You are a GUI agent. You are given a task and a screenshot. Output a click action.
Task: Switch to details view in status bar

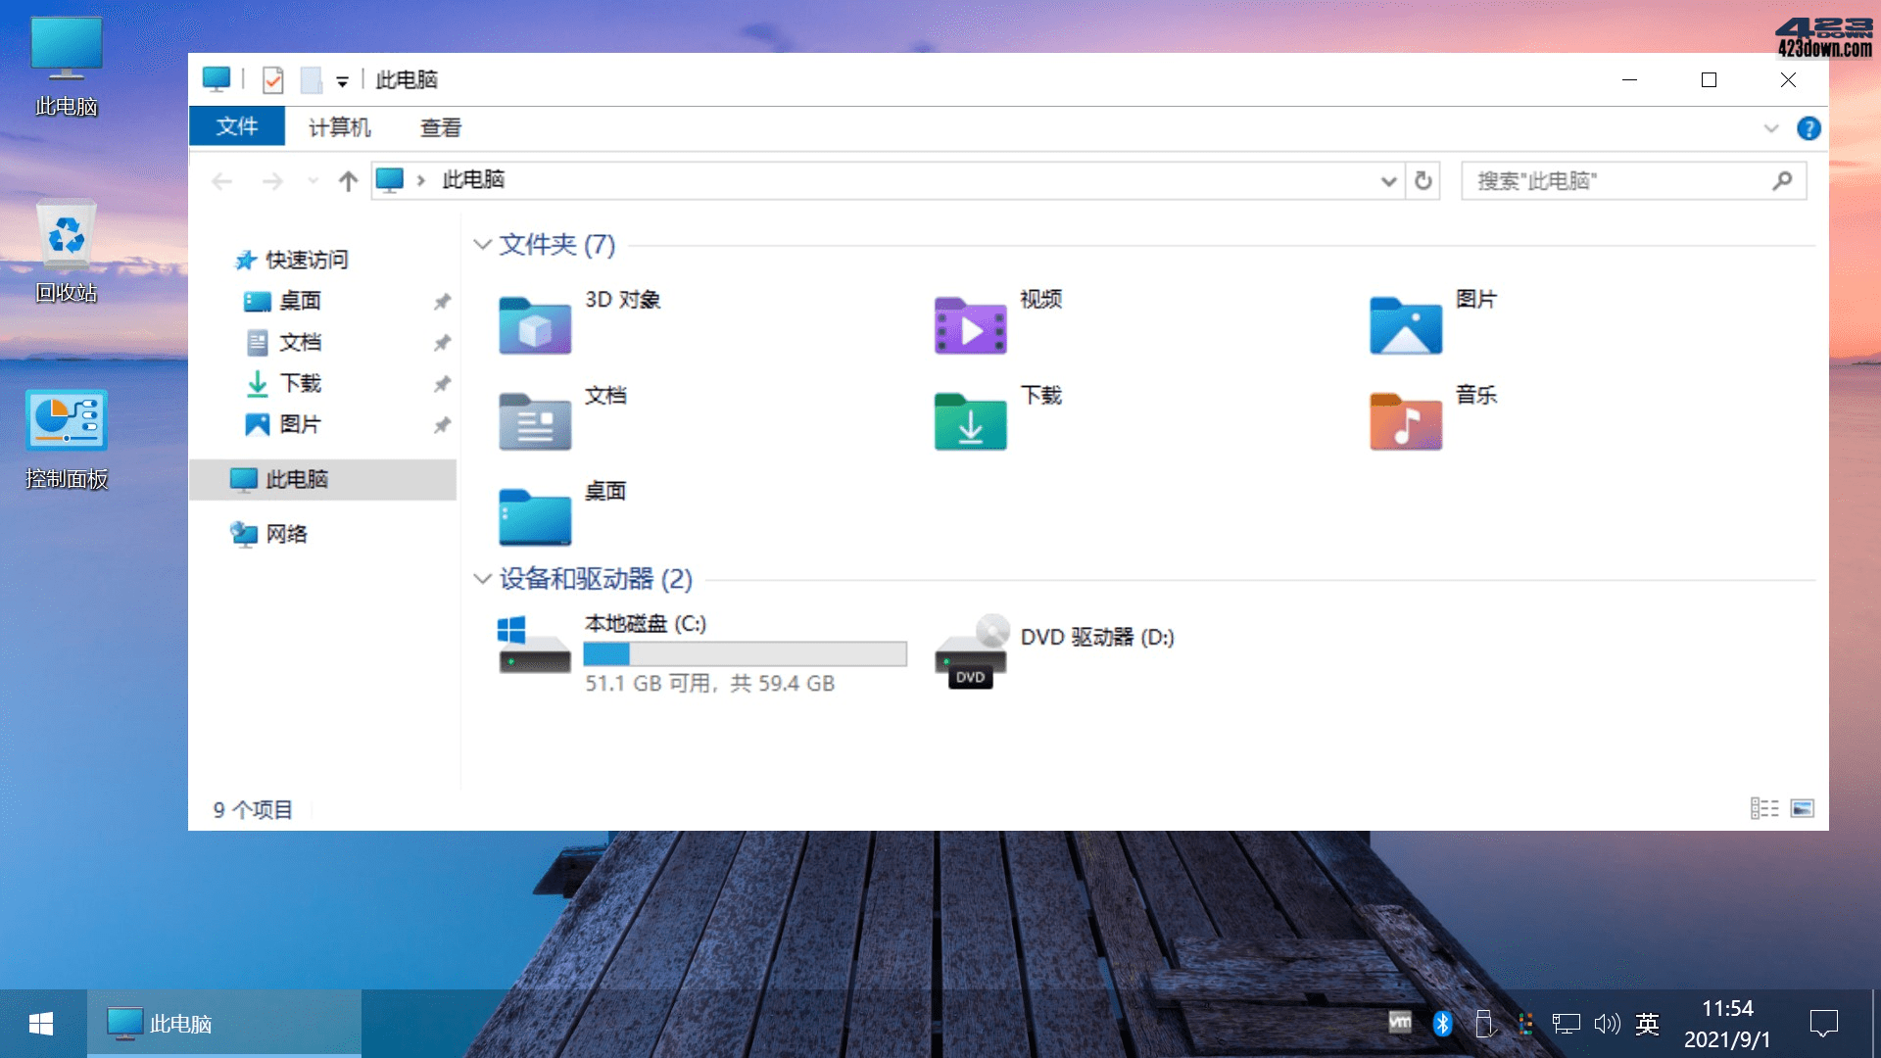pos(1763,808)
